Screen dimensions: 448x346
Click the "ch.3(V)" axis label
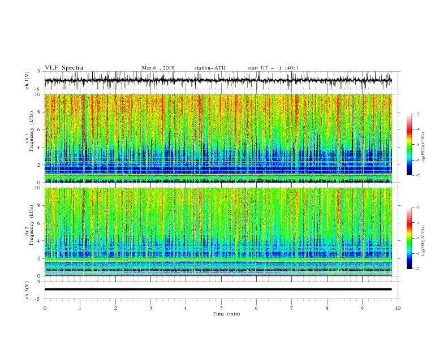coord(27,290)
